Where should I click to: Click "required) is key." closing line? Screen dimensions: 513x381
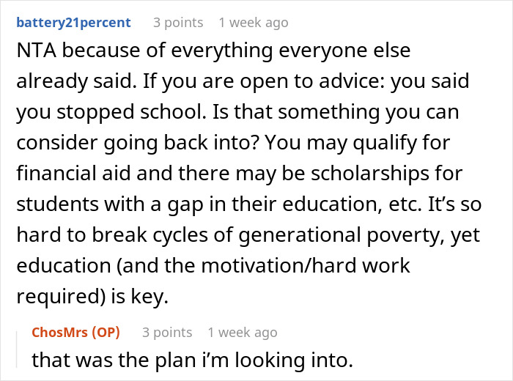coord(92,297)
